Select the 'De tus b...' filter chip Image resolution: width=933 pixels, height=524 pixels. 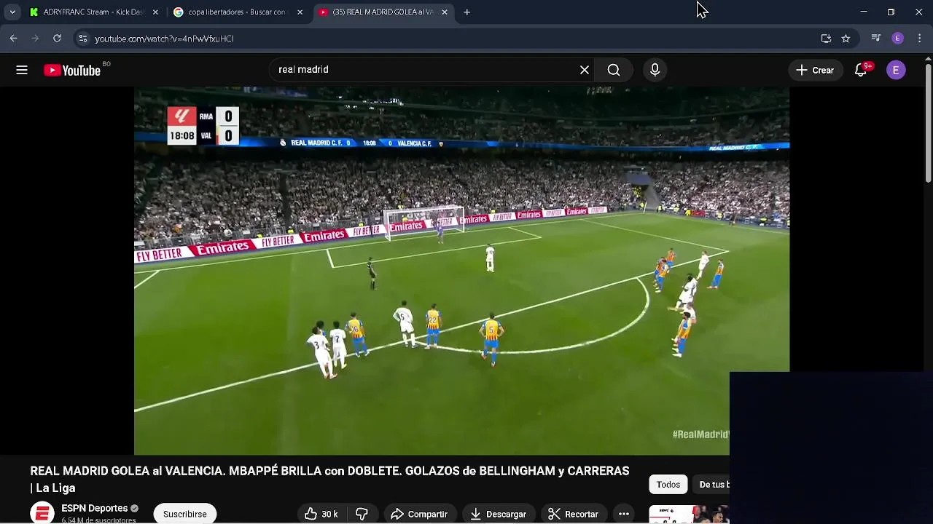tap(713, 485)
